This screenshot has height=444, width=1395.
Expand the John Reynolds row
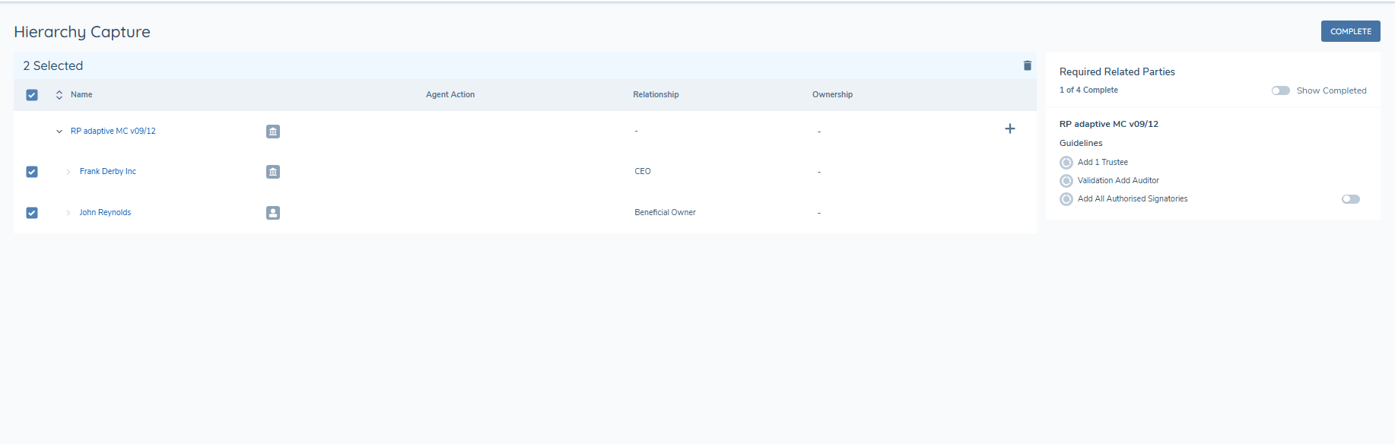[x=68, y=213]
